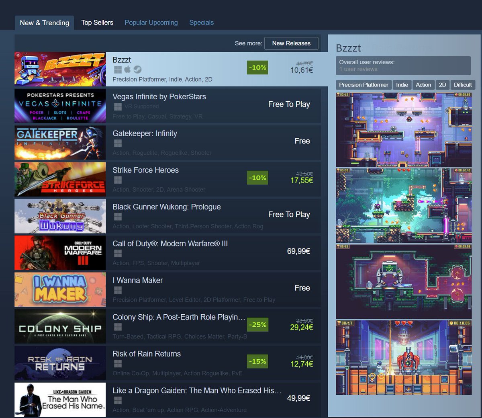This screenshot has height=418, width=482.
Task: Click the Free label on Gatekeeper: Infinity
Action: coord(302,141)
